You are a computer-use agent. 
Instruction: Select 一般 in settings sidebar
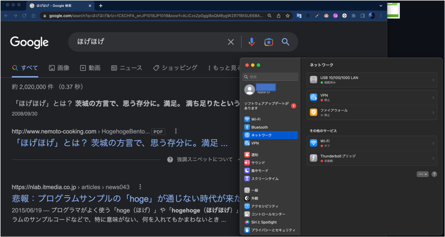pos(270,190)
